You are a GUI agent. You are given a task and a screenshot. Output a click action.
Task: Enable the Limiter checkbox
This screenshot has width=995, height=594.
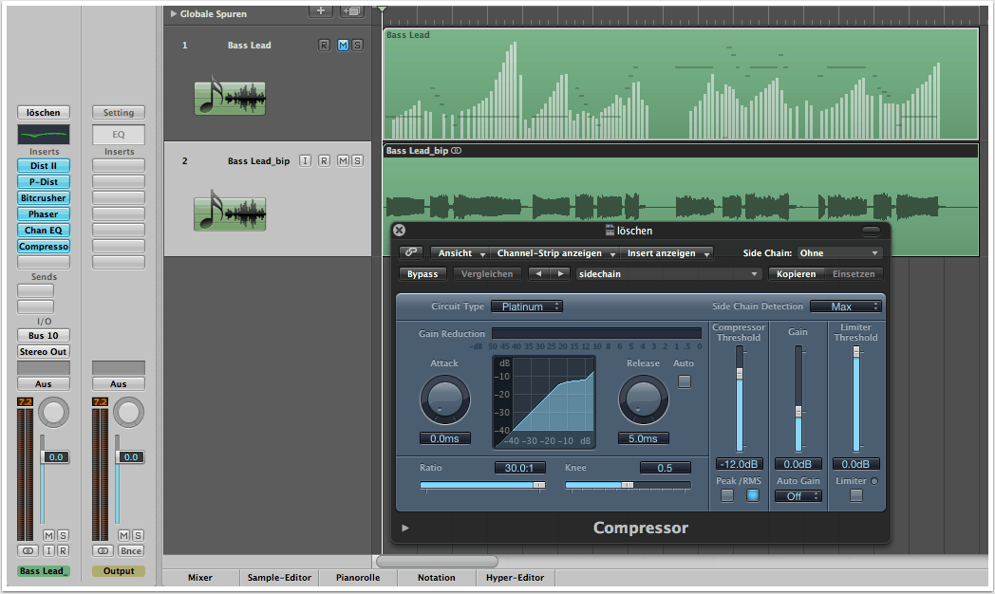[856, 495]
